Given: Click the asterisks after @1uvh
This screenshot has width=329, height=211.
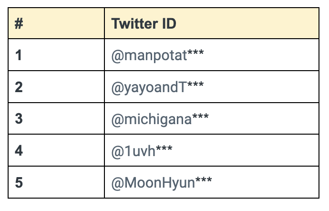Looking at the screenshot, I should (164, 148).
